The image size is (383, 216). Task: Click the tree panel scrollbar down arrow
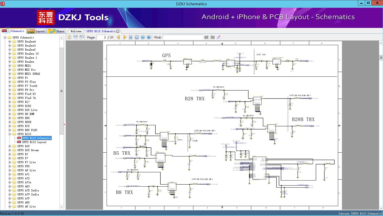coord(61,207)
